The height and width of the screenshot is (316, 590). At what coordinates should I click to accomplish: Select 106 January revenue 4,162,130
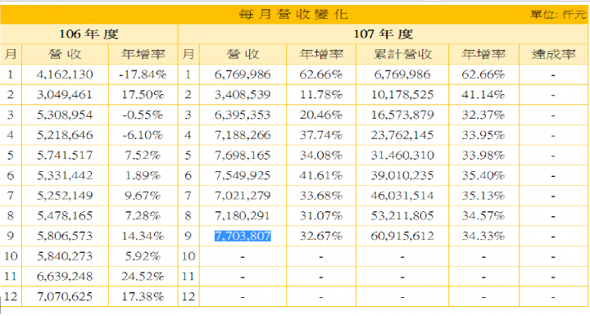65,74
